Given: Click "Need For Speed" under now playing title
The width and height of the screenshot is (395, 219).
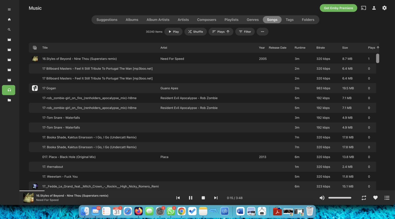Looking at the screenshot, I should (47, 200).
